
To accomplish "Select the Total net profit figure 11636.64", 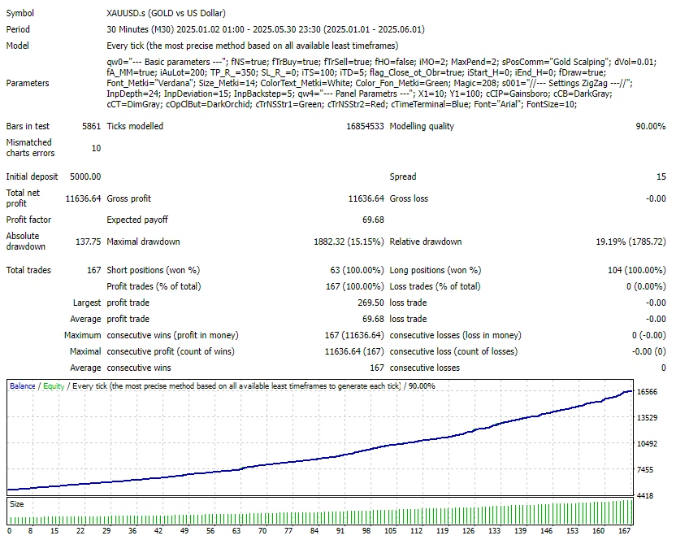I will coord(84,198).
